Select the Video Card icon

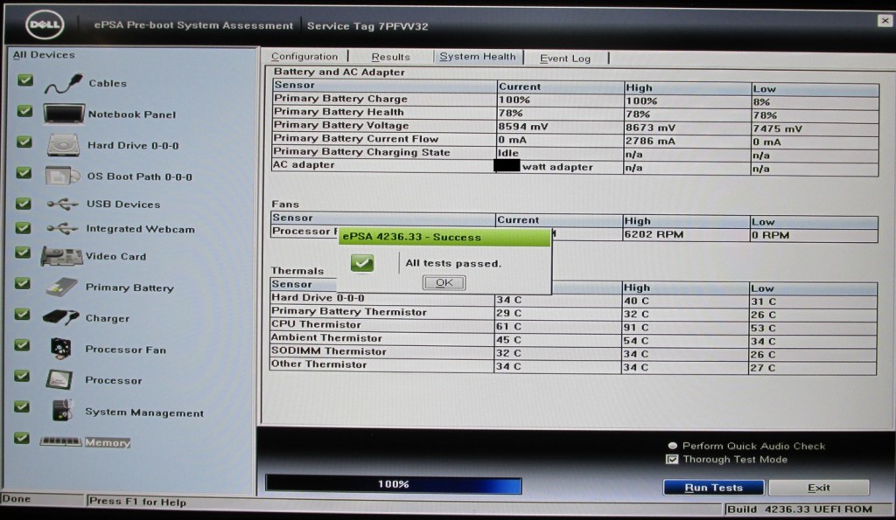point(62,256)
